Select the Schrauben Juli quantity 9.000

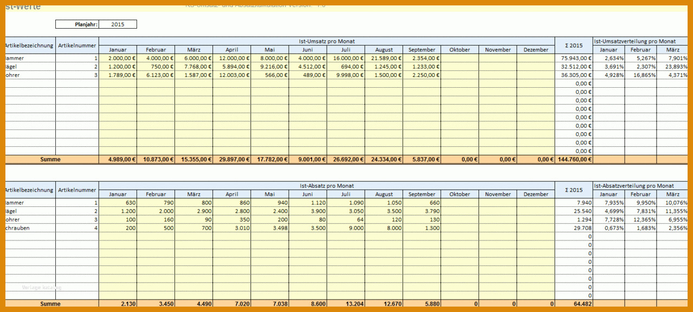[x=346, y=228]
